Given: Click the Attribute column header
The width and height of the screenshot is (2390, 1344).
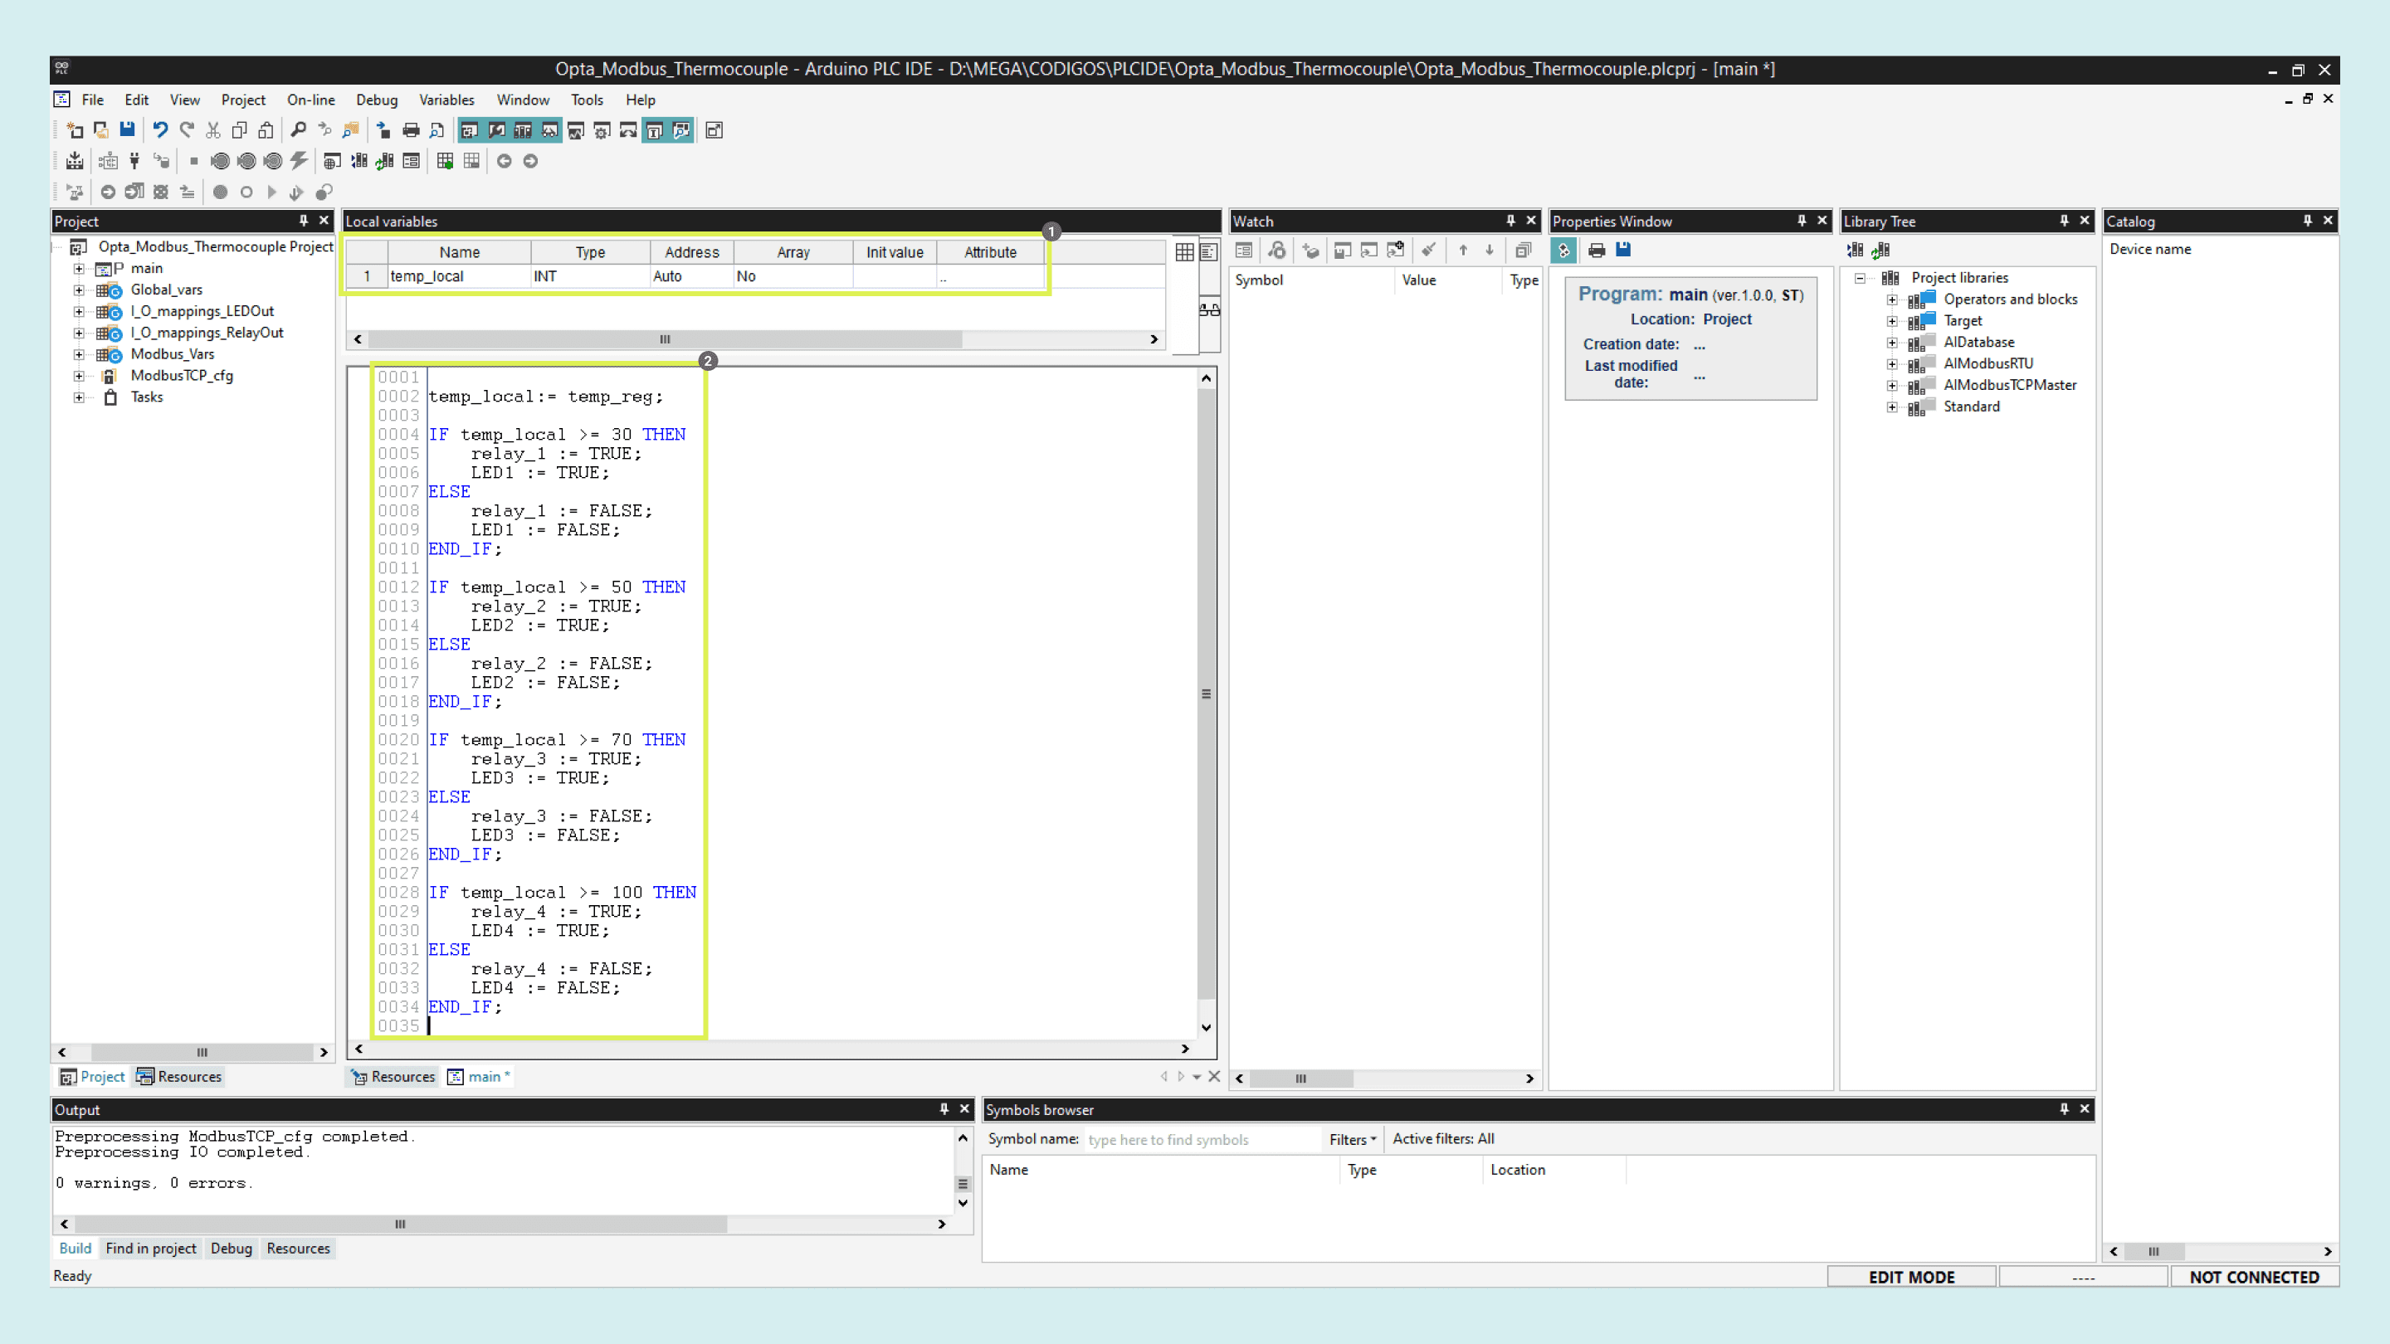Looking at the screenshot, I should click(989, 252).
